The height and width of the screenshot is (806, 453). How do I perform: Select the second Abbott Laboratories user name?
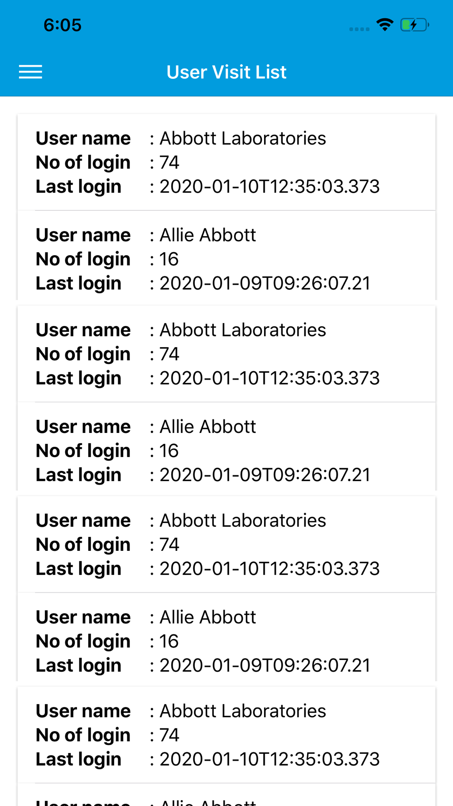[243, 330]
